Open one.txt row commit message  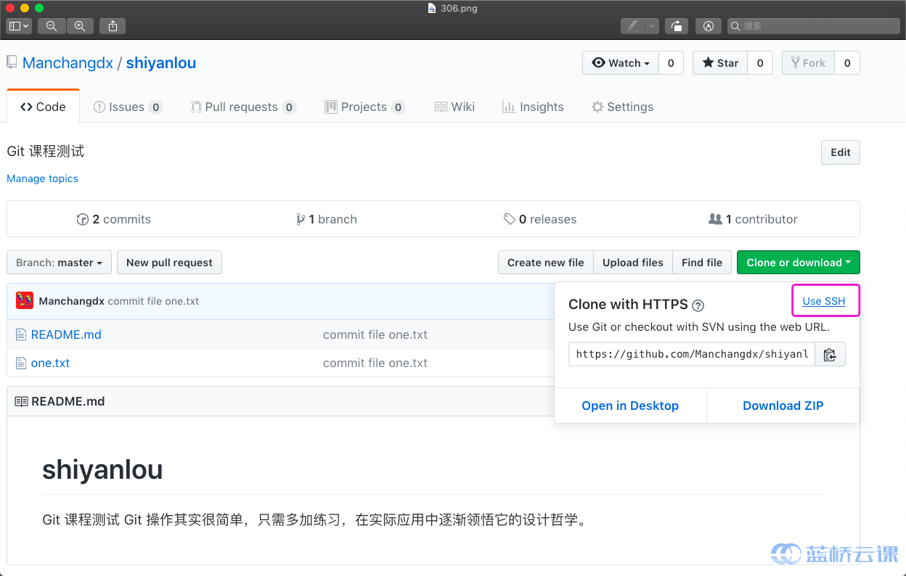point(375,363)
